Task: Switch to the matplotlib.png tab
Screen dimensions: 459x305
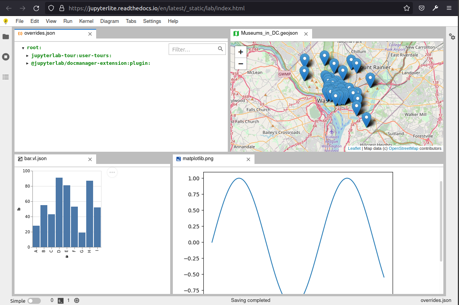Action: coord(198,159)
